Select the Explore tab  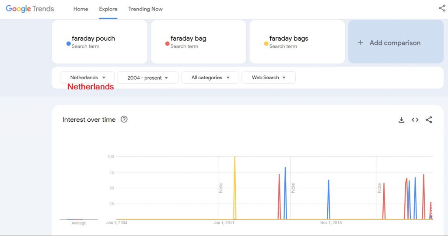[x=108, y=9]
